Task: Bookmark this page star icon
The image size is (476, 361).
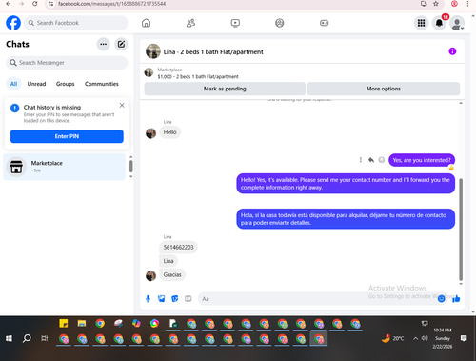Action: 436,4
